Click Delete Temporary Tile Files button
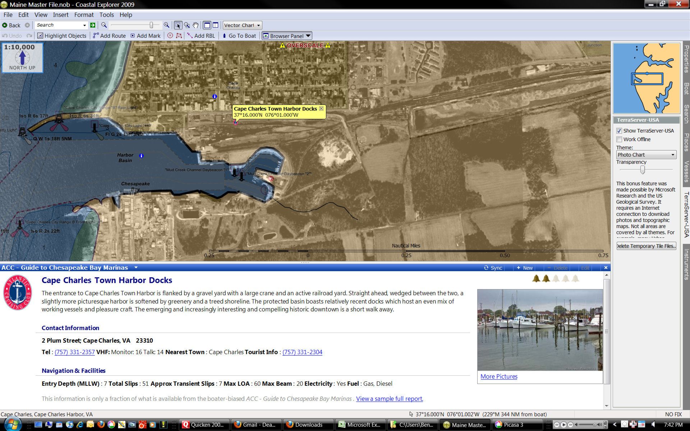 pos(646,246)
